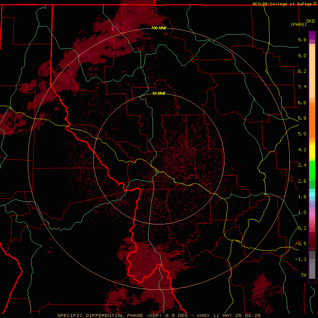
Task: Pick the bright green band on the color scale
Action: (312, 171)
